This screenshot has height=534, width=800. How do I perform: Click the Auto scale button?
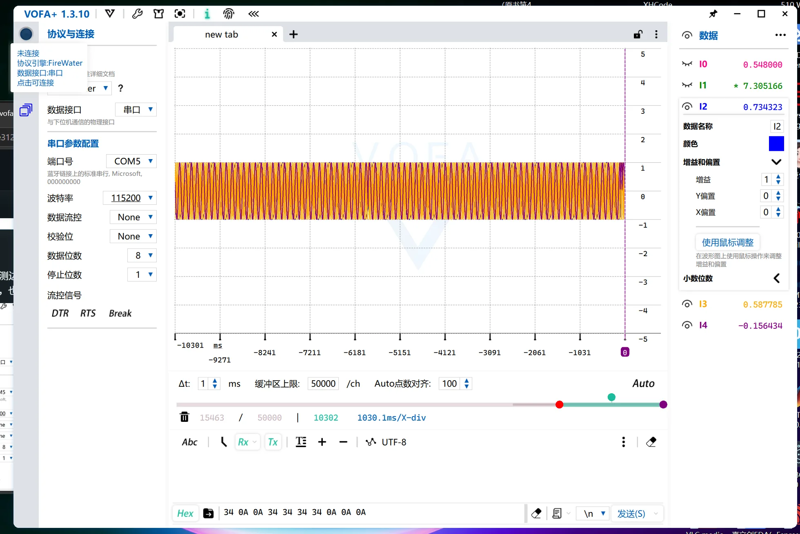pyautogui.click(x=643, y=383)
